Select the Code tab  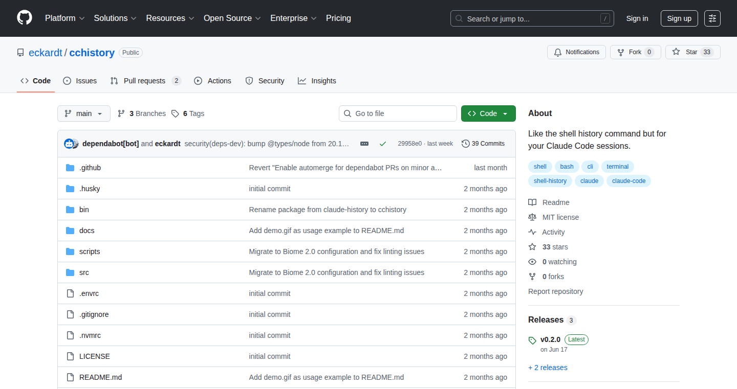(36, 81)
